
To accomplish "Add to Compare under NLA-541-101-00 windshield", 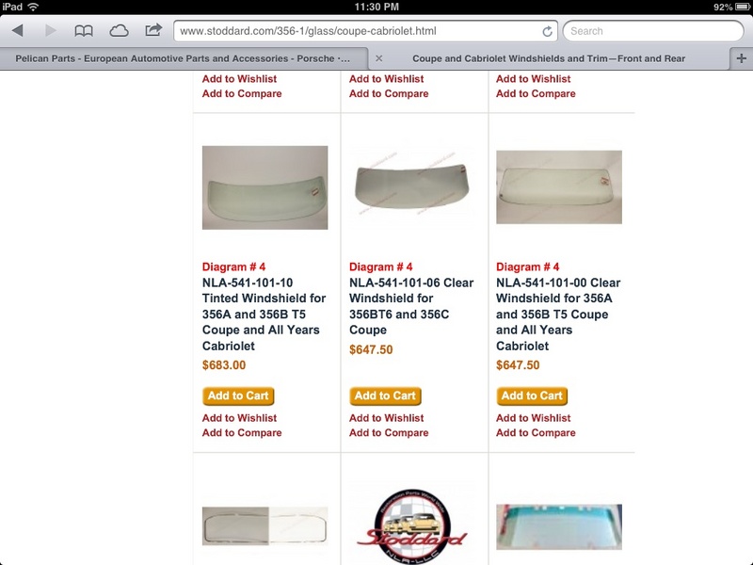I will (x=536, y=433).
